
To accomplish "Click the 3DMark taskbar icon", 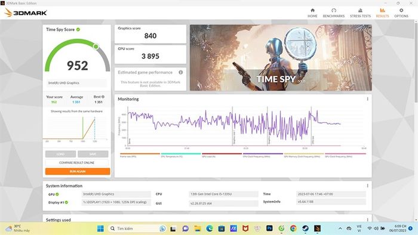I will [317, 228].
